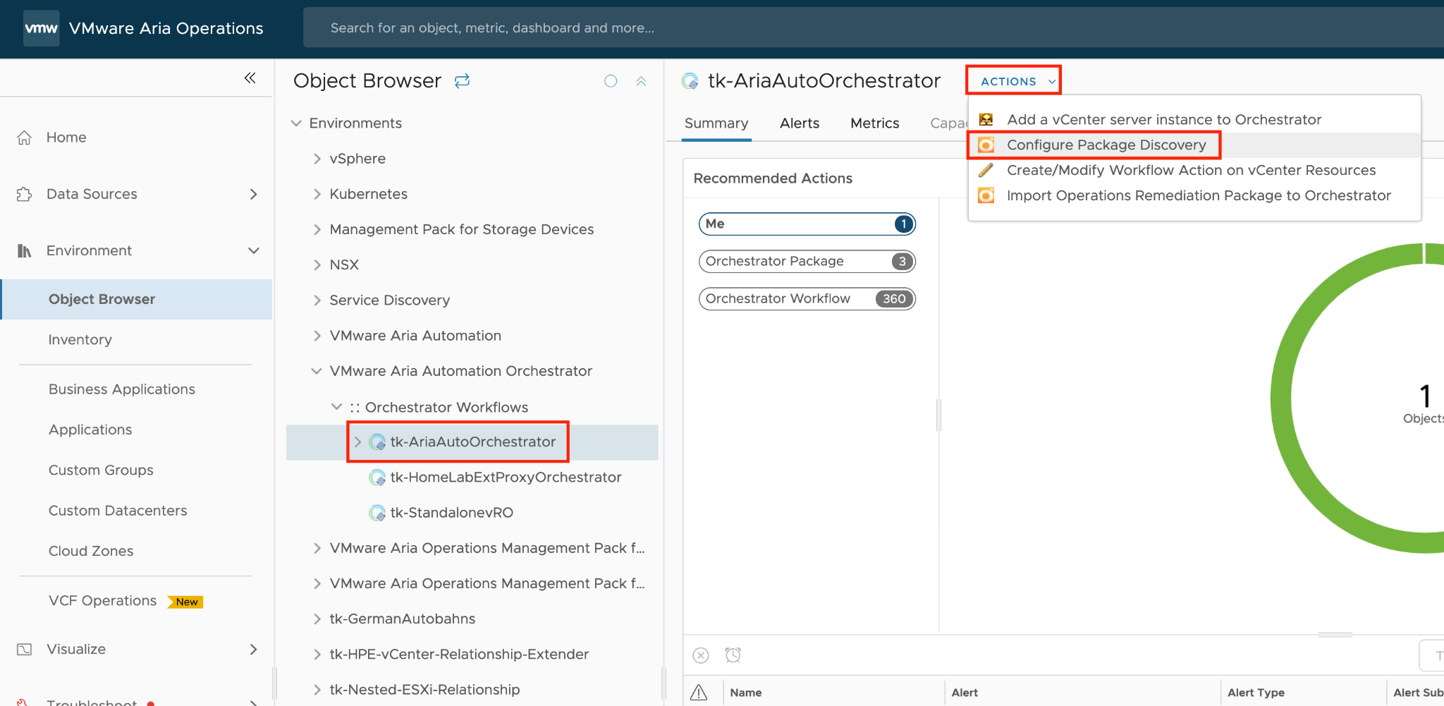This screenshot has width=1444, height=706.
Task: Open Business Applications page
Action: pos(121,389)
